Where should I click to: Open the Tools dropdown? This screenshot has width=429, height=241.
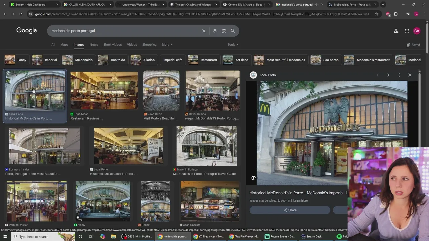[233, 45]
